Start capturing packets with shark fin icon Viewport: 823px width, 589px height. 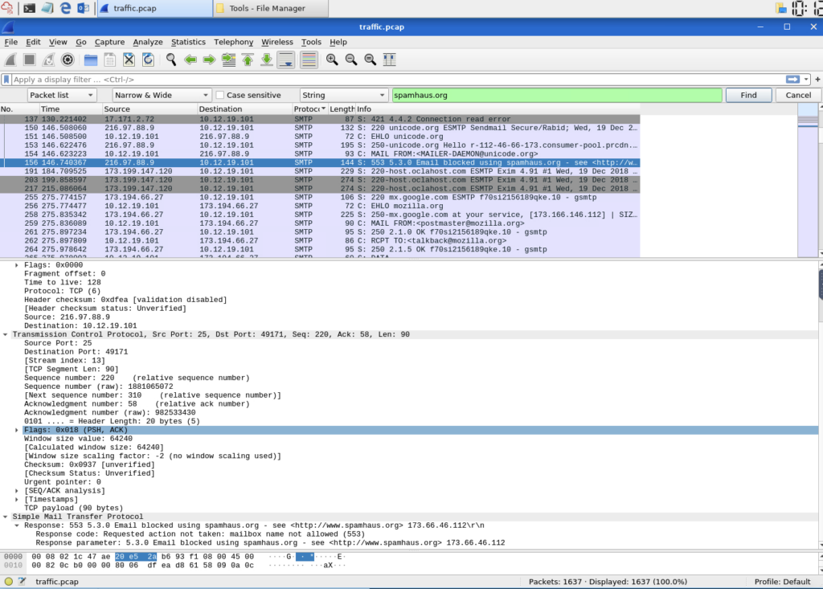click(10, 59)
